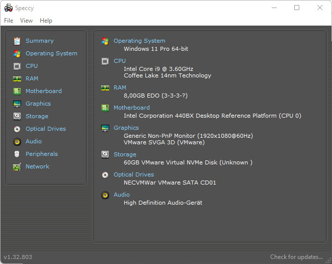Click the window resize grip at bottom corner
332x264 pixels.
point(328,261)
